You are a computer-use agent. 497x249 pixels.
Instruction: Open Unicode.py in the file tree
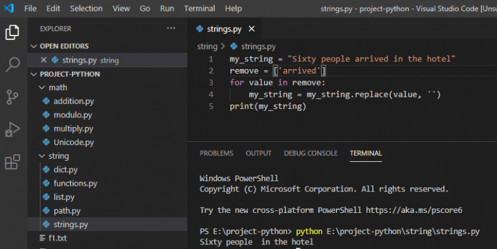[74, 143]
